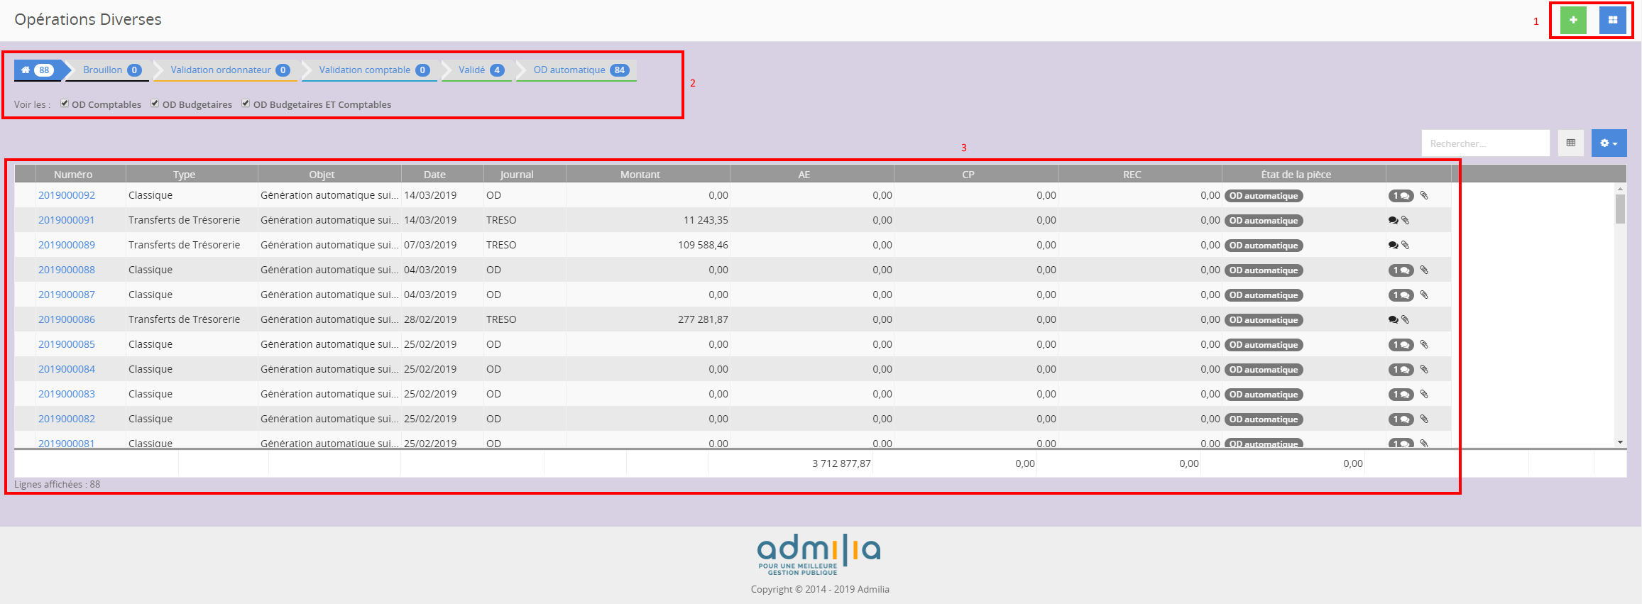Uncheck the OD Comptables checkbox
Screen dimensions: 1642x604
65,103
